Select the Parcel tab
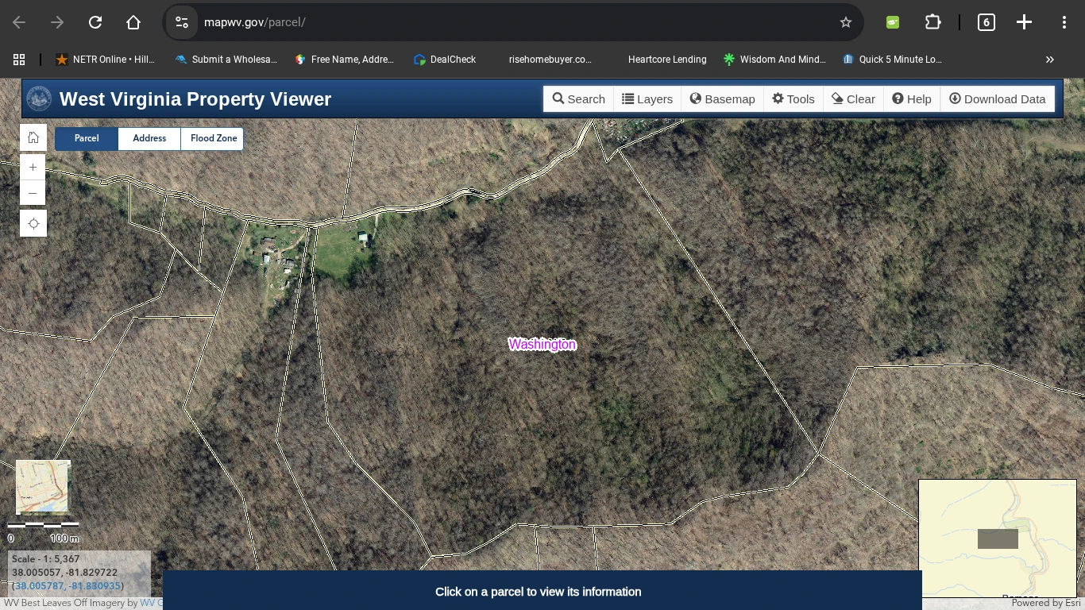The height and width of the screenshot is (610, 1085). tap(86, 138)
